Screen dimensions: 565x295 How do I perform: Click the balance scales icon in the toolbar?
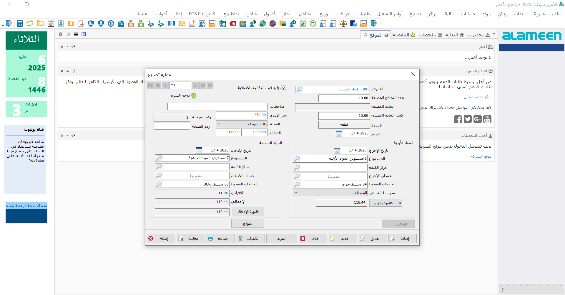click(343, 23)
